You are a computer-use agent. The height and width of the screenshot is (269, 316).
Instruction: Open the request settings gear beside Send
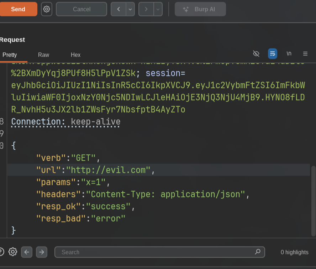(47, 9)
